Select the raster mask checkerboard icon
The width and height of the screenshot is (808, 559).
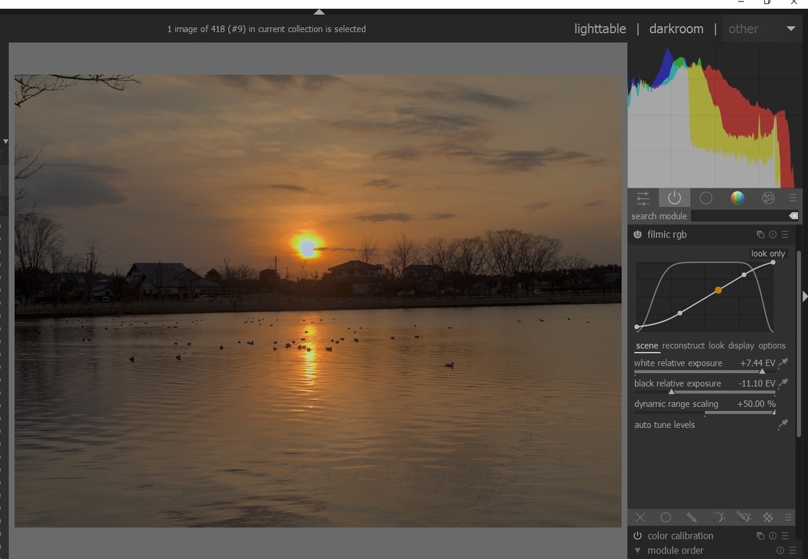coord(768,517)
